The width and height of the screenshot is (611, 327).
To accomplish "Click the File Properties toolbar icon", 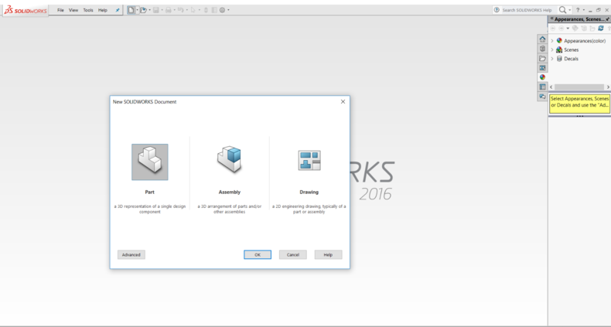I will [x=214, y=10].
